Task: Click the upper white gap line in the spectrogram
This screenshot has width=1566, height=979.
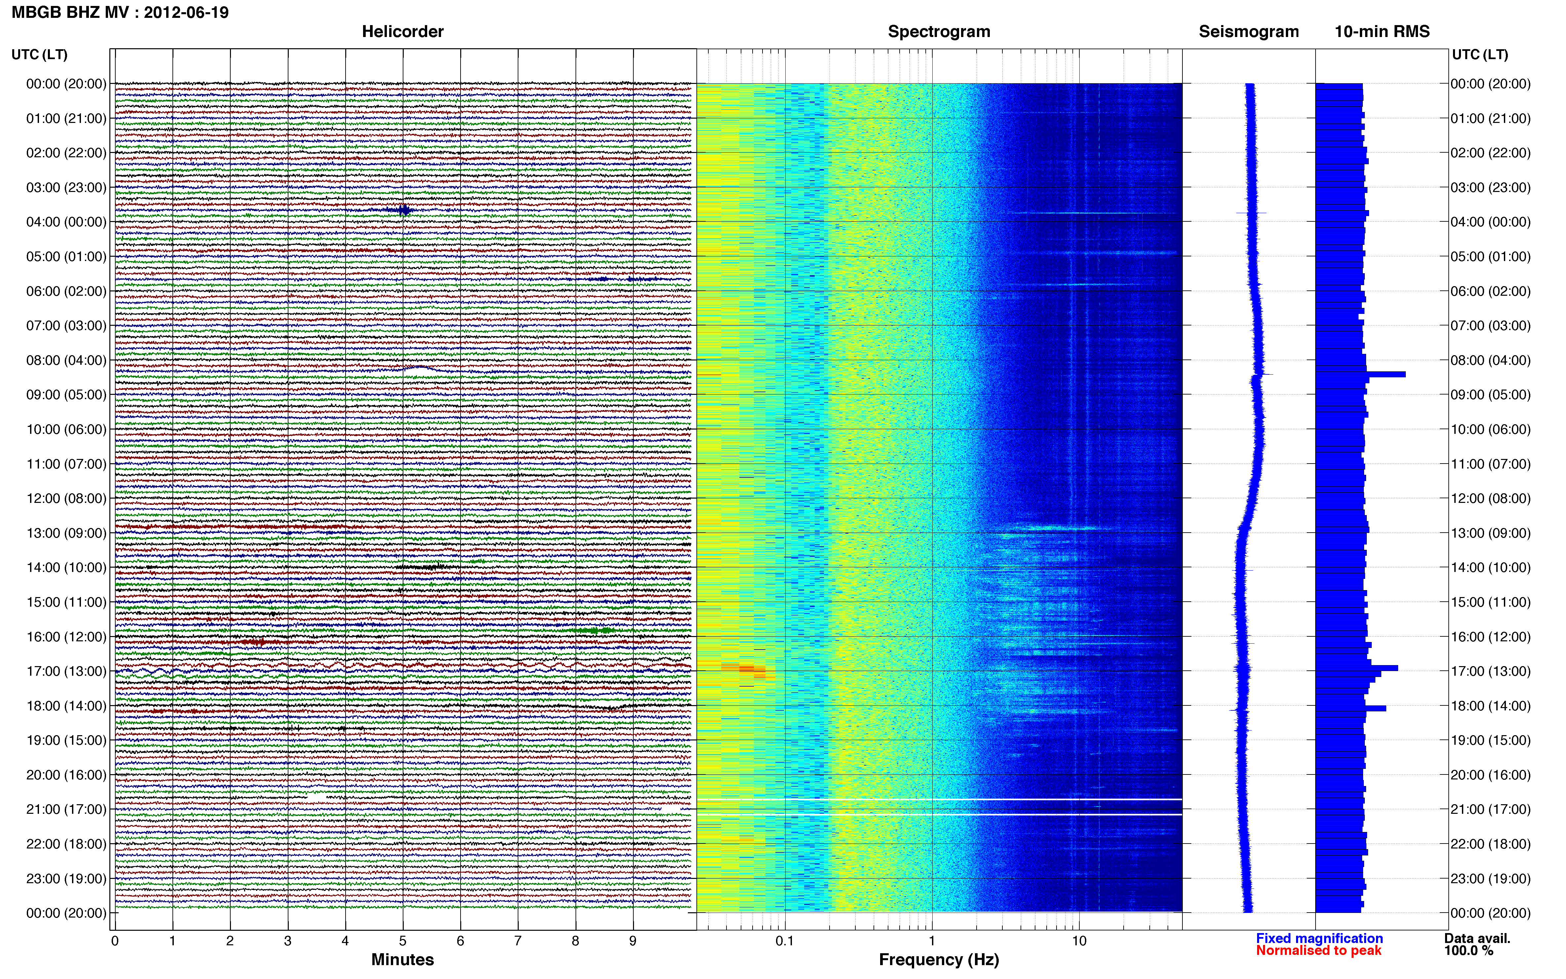Action: [939, 799]
